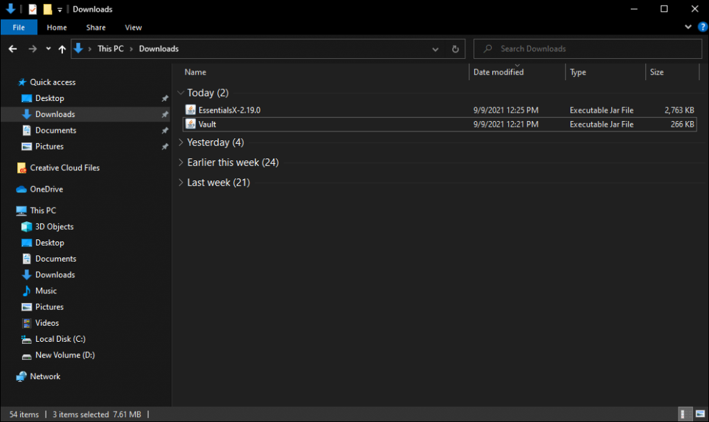Unpin Documents from Quick access
The image size is (709, 422).
(165, 131)
